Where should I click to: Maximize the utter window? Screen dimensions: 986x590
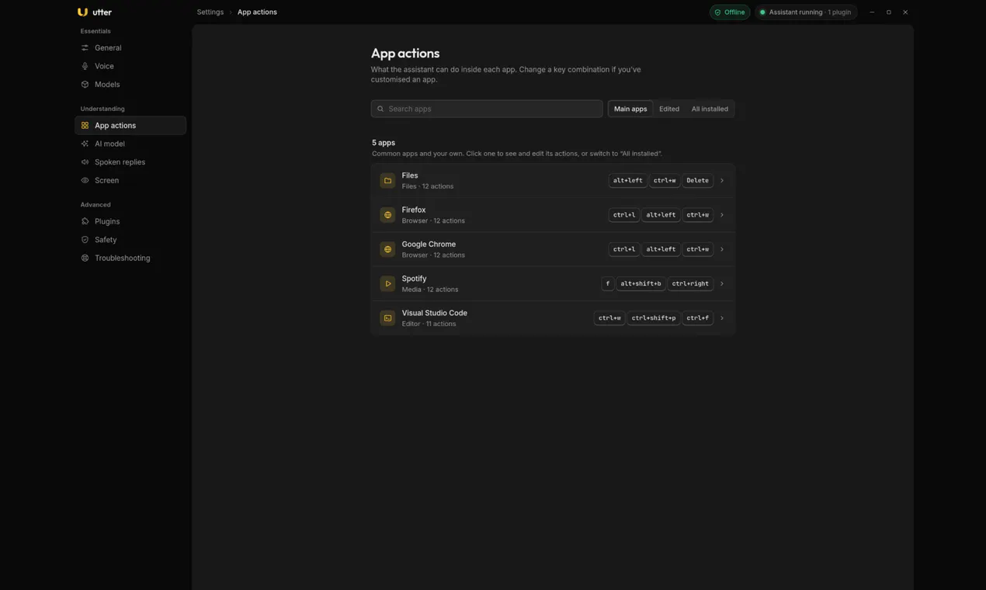tap(889, 12)
